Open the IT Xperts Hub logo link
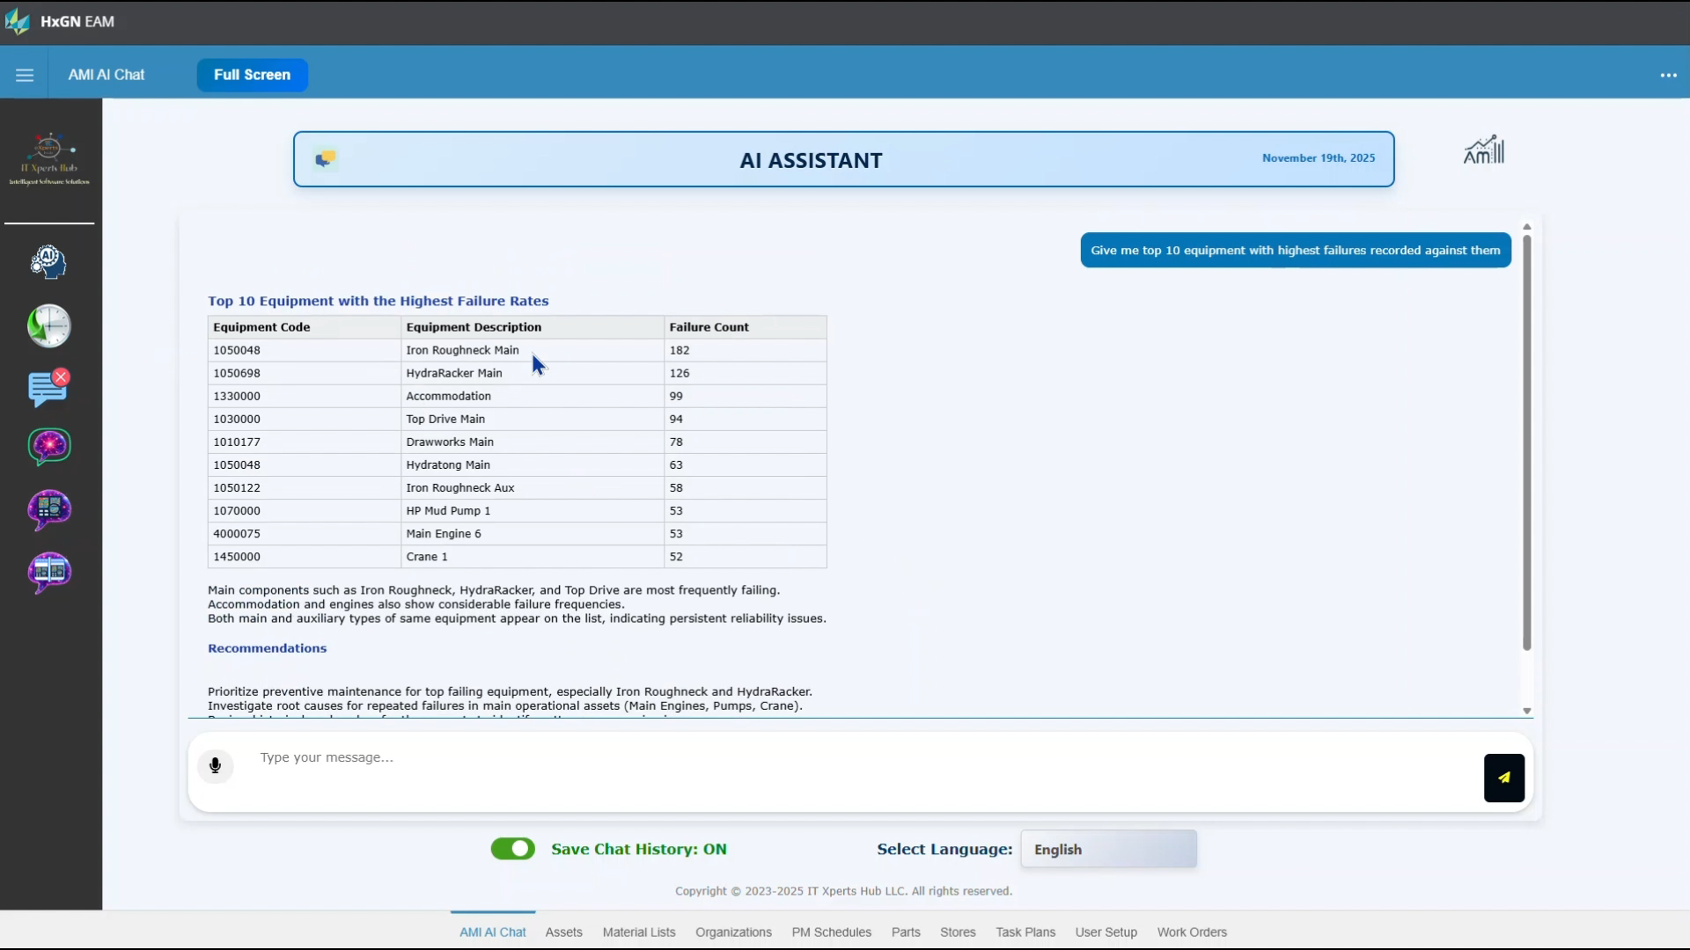Viewport: 1690px width, 950px height. 49,158
